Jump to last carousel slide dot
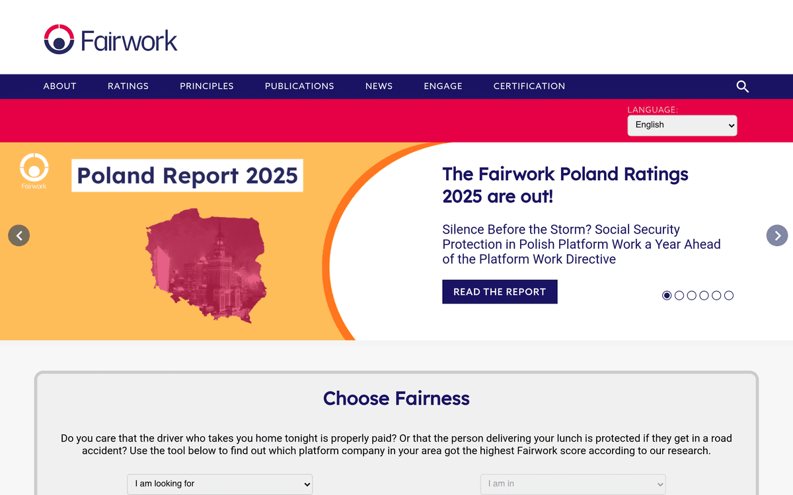Screen dimensions: 793x495 pos(729,296)
